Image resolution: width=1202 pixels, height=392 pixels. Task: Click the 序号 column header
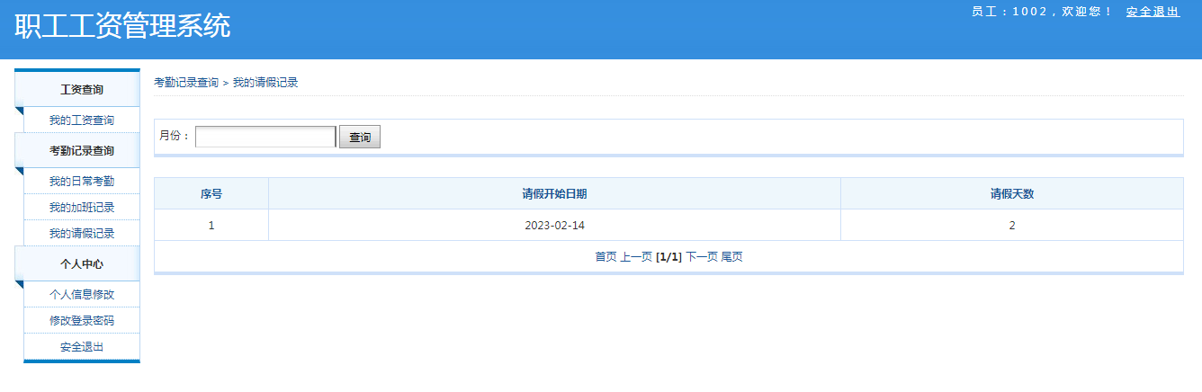pos(211,193)
